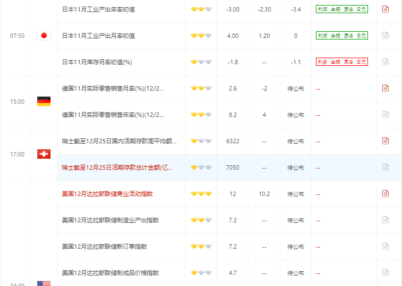Open report icon for 日本11月工业产出月率初值
This screenshot has height=286, width=402.
[386, 36]
